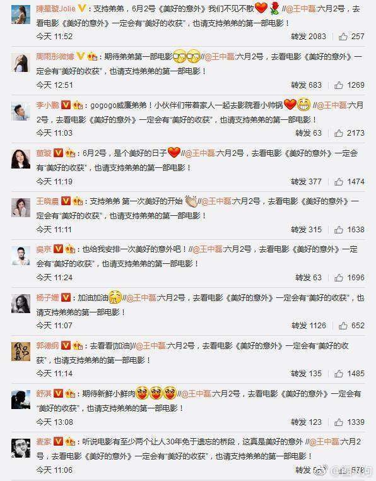Like 陳星璇Jolie's repost showing 257 likes
Screen dimensions: 376x481
click(343, 37)
